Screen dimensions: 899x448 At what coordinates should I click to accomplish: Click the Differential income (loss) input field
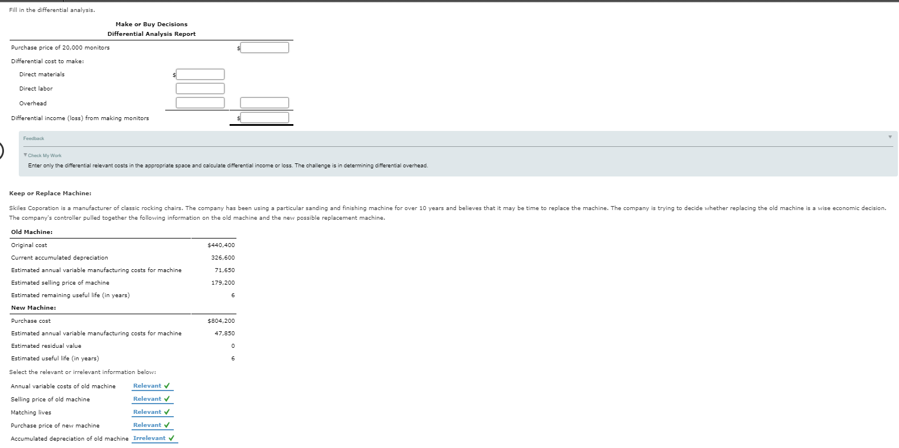264,117
